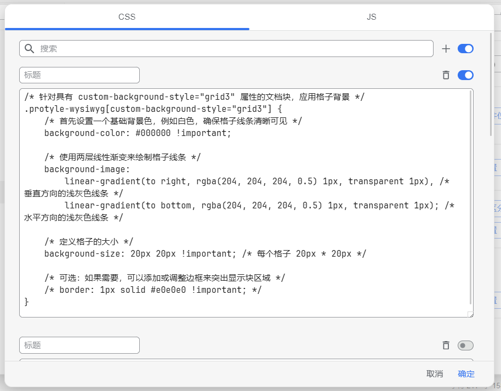
Task: Focus the second snippet's 标题 title field
Action: point(79,345)
